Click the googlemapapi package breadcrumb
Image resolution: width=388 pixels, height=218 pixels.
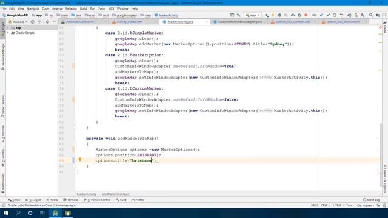(124, 15)
